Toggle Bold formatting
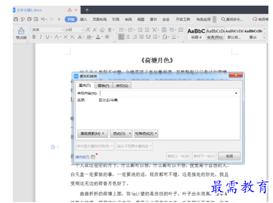This screenshot has width=273, height=203. pos(34,37)
